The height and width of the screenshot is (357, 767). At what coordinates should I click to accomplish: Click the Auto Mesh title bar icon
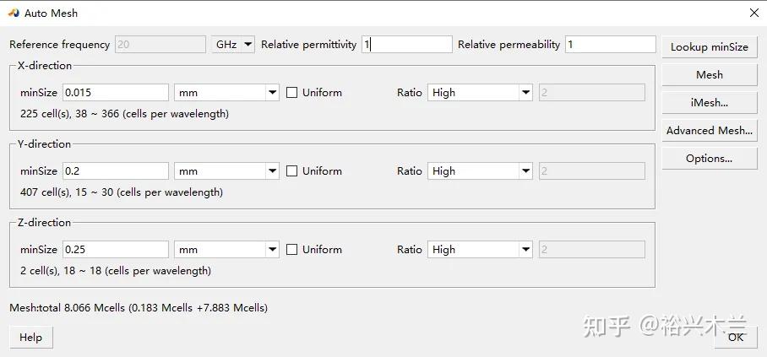13,13
